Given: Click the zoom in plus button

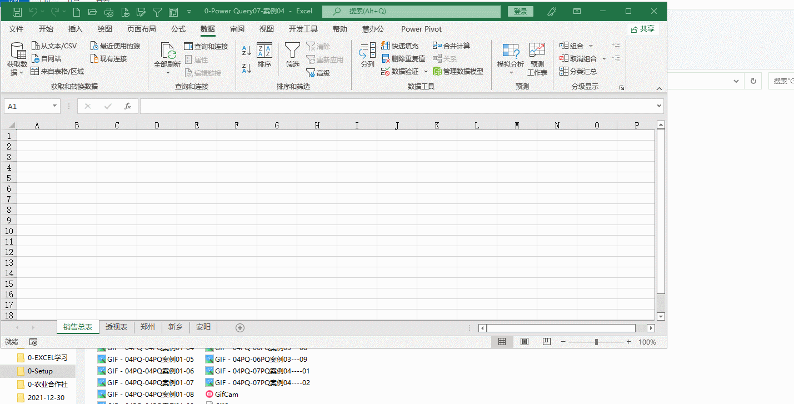Looking at the screenshot, I should click(629, 342).
